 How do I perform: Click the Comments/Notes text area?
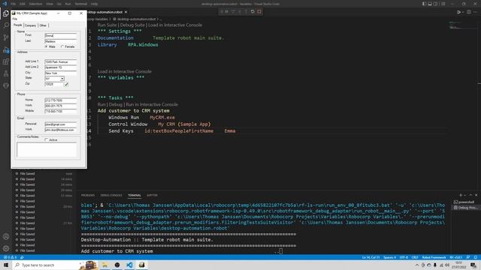47,150
